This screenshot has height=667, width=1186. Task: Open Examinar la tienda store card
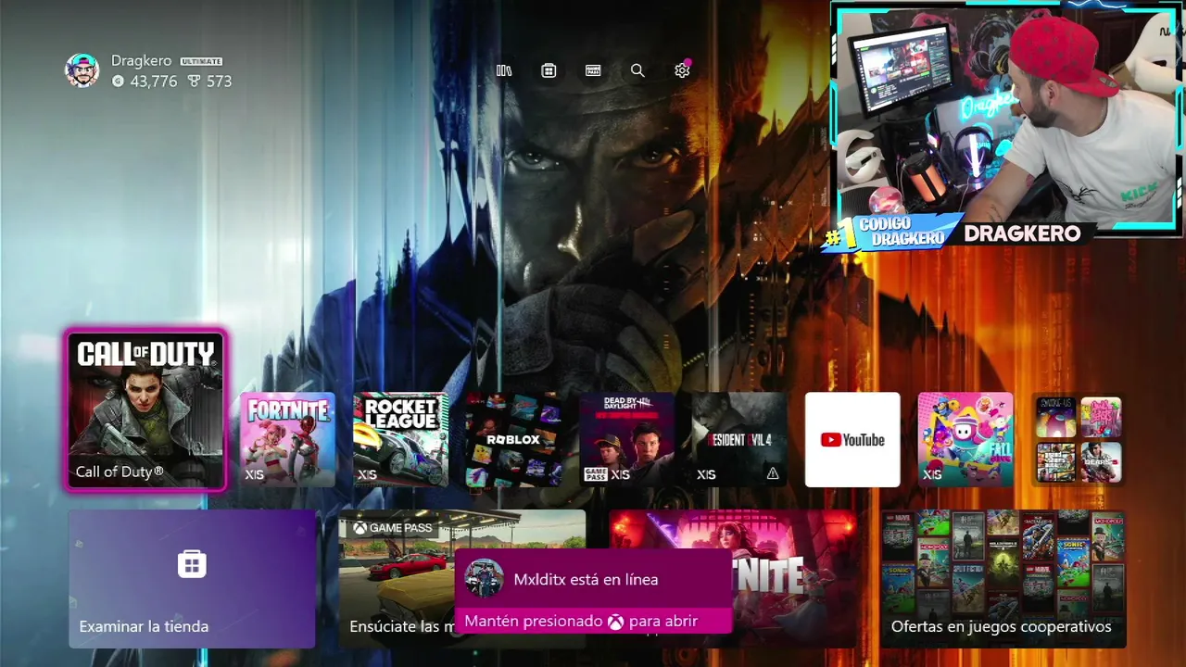click(x=192, y=579)
